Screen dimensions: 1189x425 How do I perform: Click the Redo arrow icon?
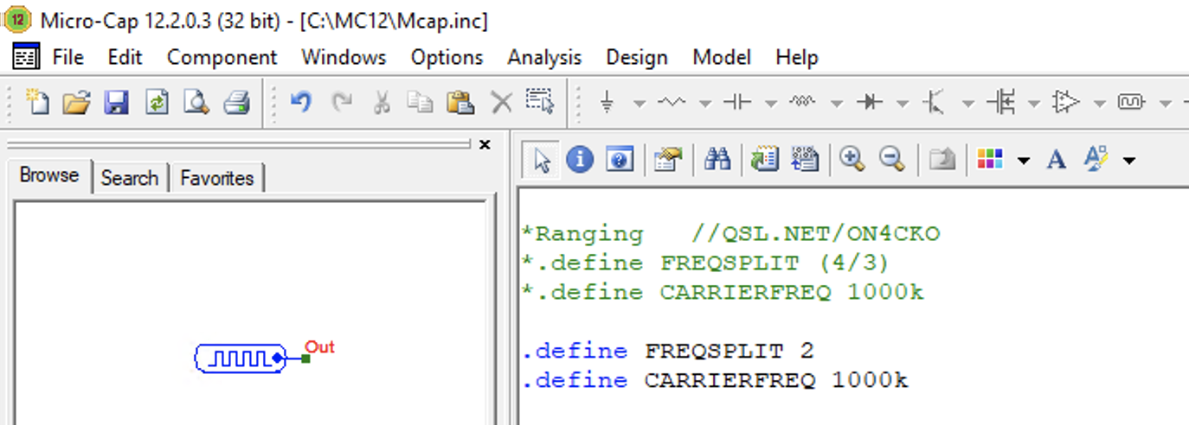(x=343, y=102)
